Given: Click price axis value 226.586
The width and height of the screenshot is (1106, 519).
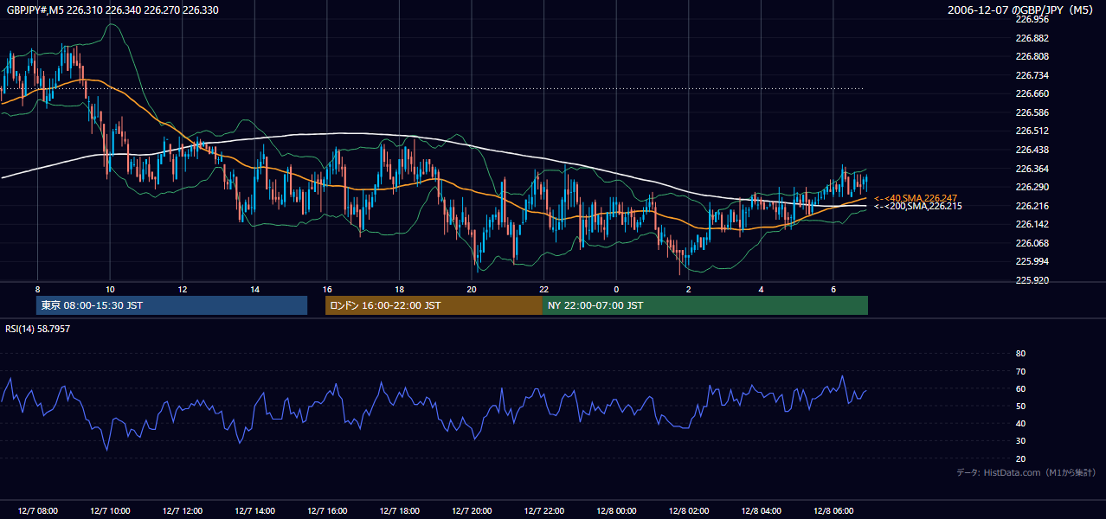Looking at the screenshot, I should (x=1032, y=112).
